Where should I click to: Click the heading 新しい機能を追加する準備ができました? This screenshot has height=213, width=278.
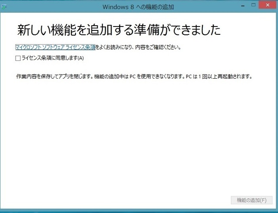119,30
